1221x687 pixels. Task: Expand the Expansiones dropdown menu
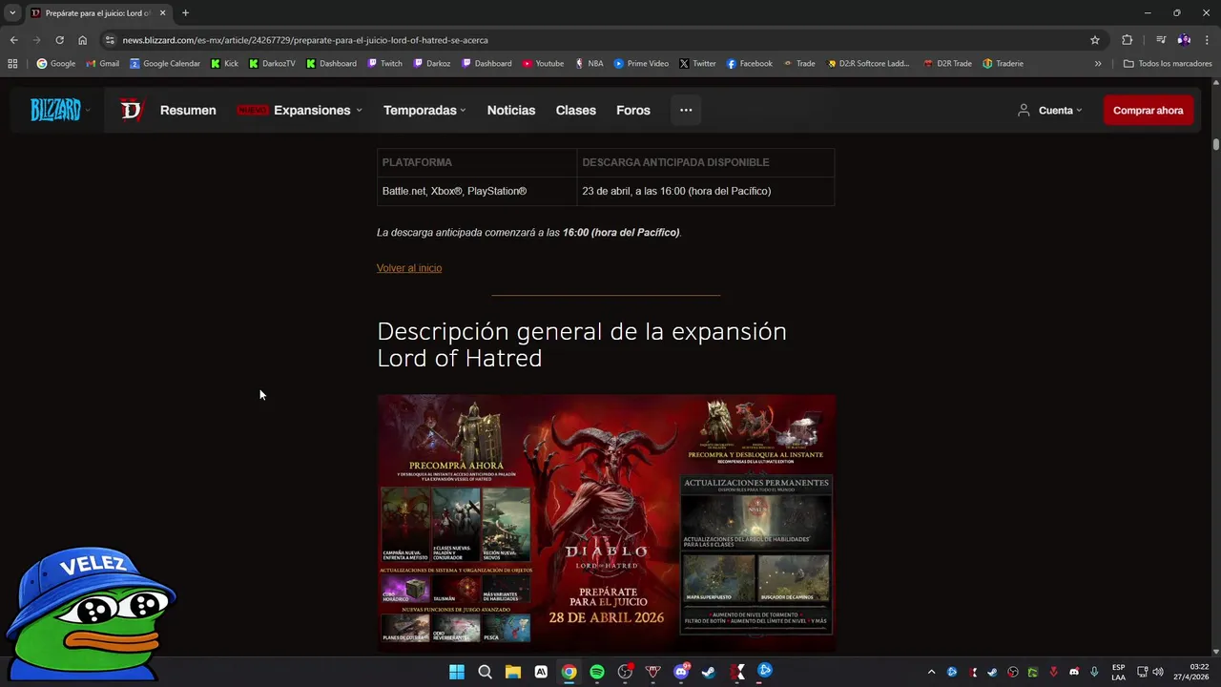(x=359, y=111)
